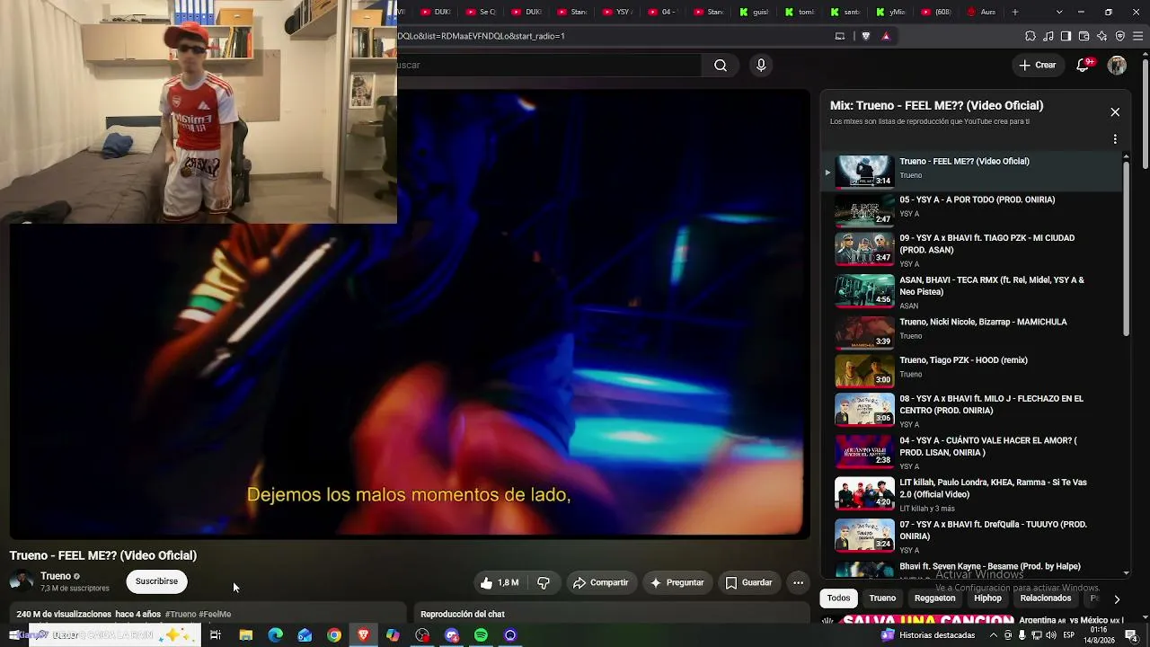Open Google Chrome from taskbar
The width and height of the screenshot is (1150, 647).
(x=334, y=635)
